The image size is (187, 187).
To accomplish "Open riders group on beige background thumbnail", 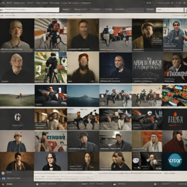I will click(x=147, y=96).
